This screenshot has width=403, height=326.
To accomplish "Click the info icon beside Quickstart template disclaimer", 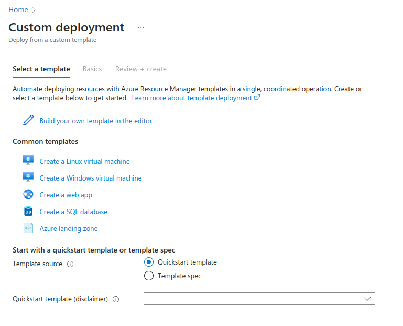I will click(116, 299).
